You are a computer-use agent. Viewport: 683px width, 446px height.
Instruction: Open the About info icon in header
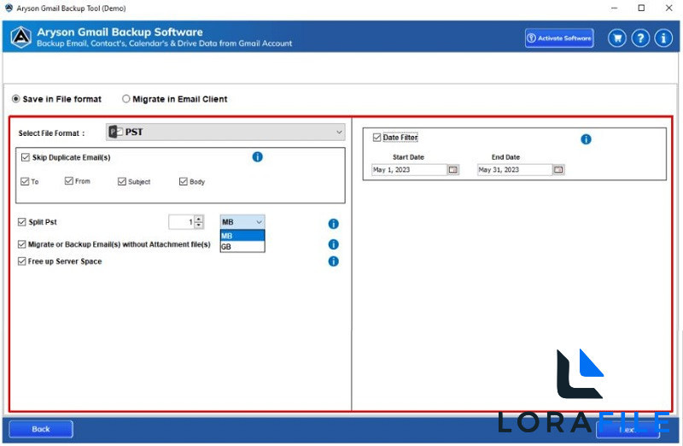click(x=663, y=38)
